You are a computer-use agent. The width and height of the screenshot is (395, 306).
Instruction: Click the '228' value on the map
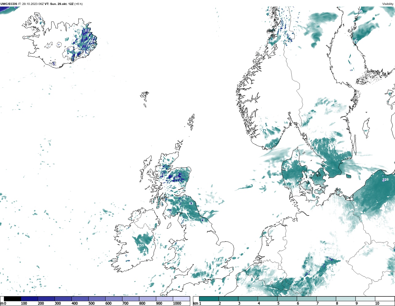[x=385, y=180]
